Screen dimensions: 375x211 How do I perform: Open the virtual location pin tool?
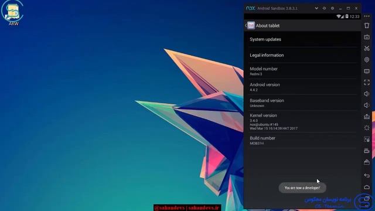pyautogui.click(x=367, y=60)
